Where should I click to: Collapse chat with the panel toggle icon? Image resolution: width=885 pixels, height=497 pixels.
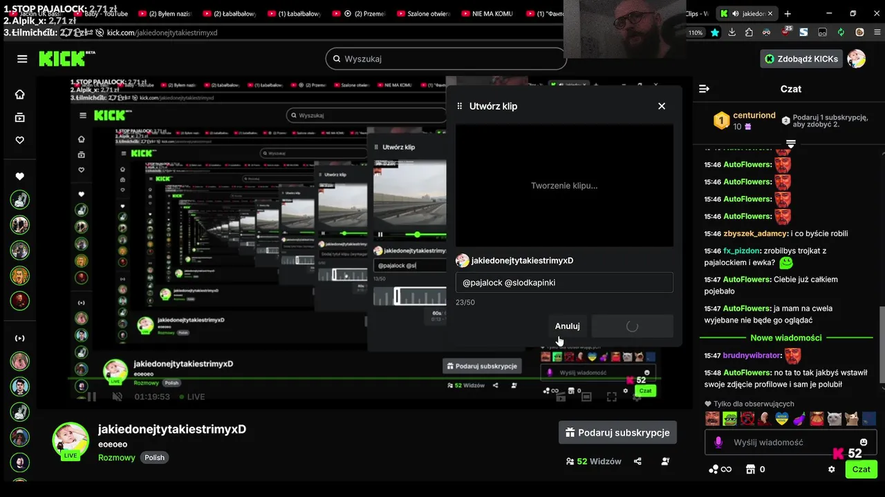(705, 89)
